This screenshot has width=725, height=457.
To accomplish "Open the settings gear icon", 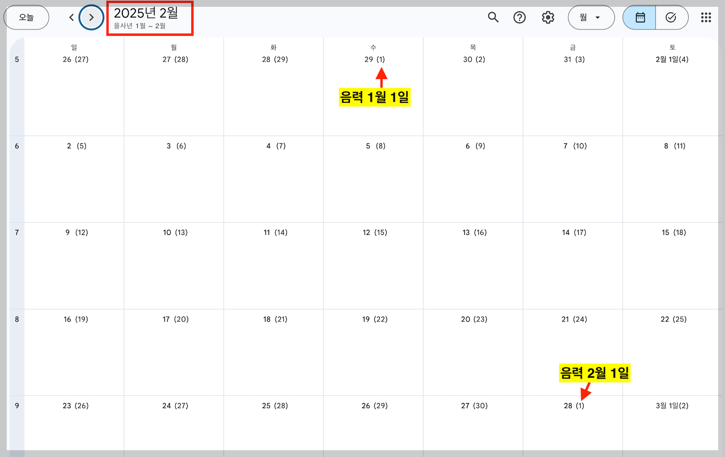I will tap(547, 17).
